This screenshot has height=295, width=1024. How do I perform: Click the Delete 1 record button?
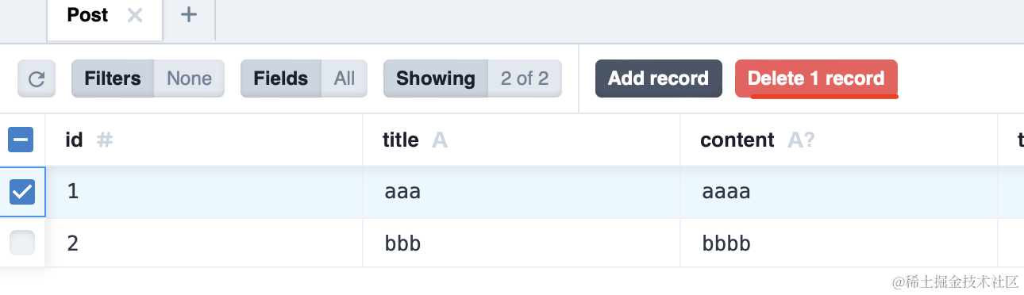pyautogui.click(x=816, y=79)
